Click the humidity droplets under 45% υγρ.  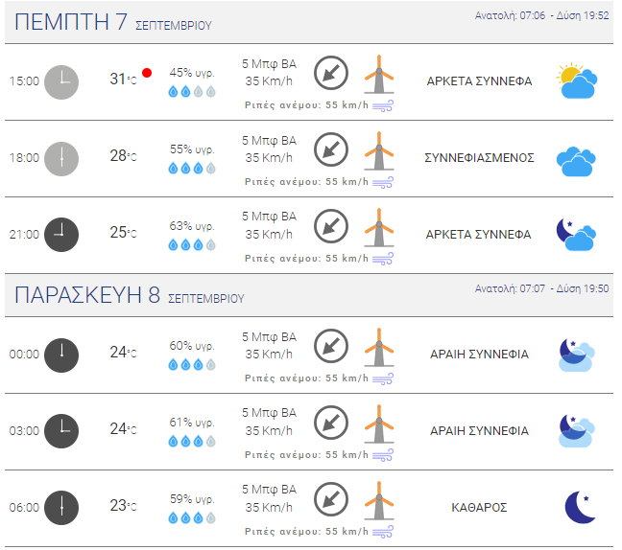(192, 92)
